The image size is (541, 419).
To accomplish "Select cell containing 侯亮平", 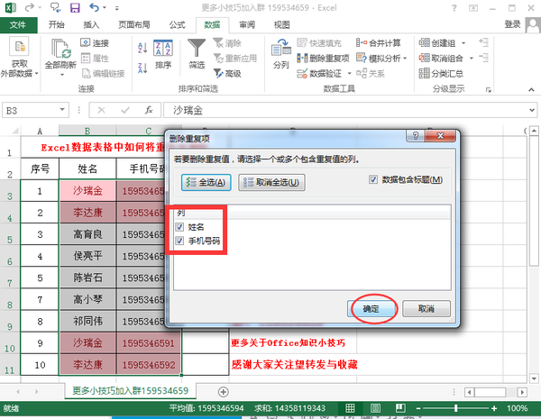I will 87,256.
